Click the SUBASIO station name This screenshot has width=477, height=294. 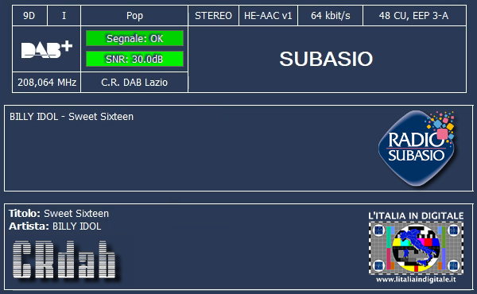pyautogui.click(x=326, y=59)
